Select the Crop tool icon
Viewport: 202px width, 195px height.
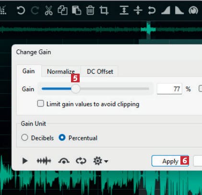tap(104, 11)
